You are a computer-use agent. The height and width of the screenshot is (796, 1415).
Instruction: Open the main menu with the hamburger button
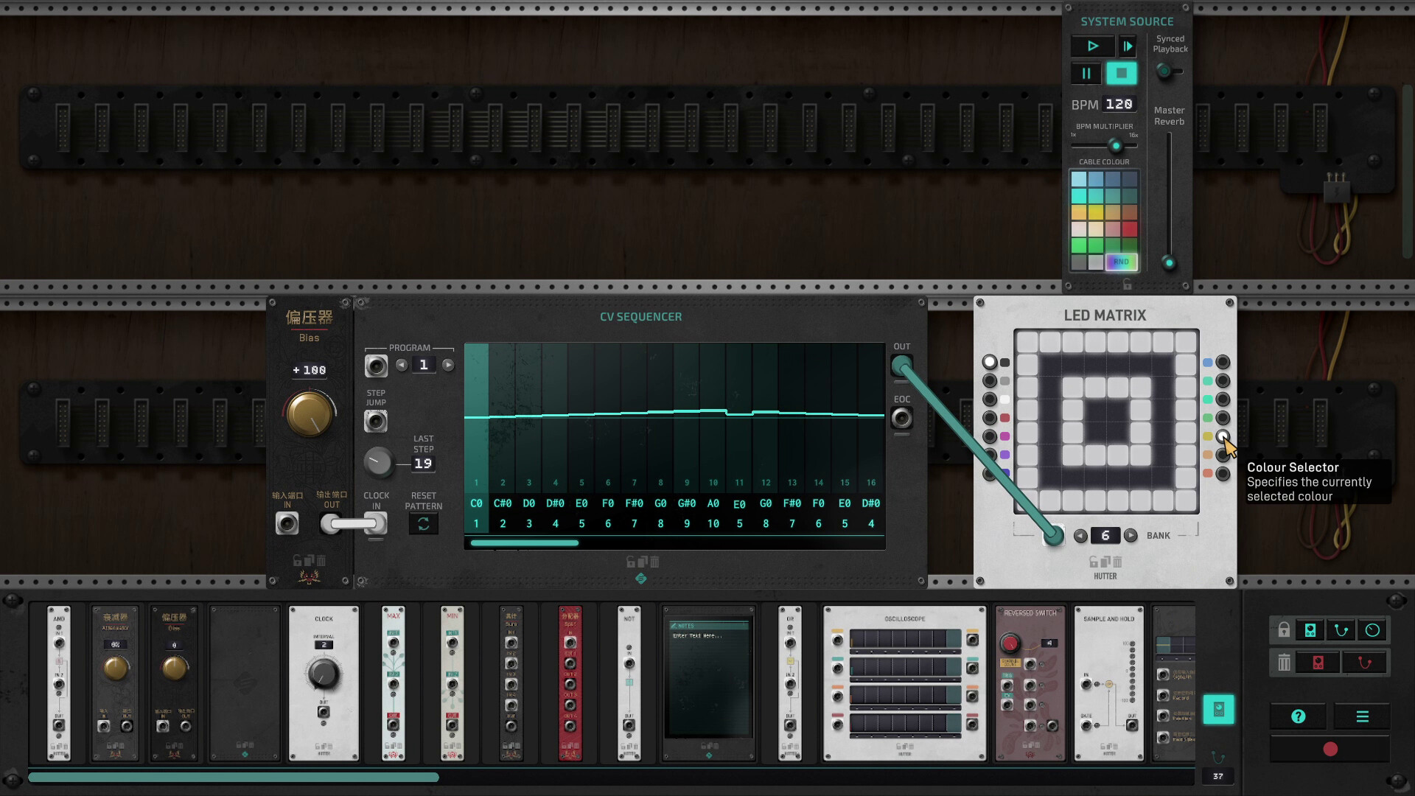[x=1362, y=716]
